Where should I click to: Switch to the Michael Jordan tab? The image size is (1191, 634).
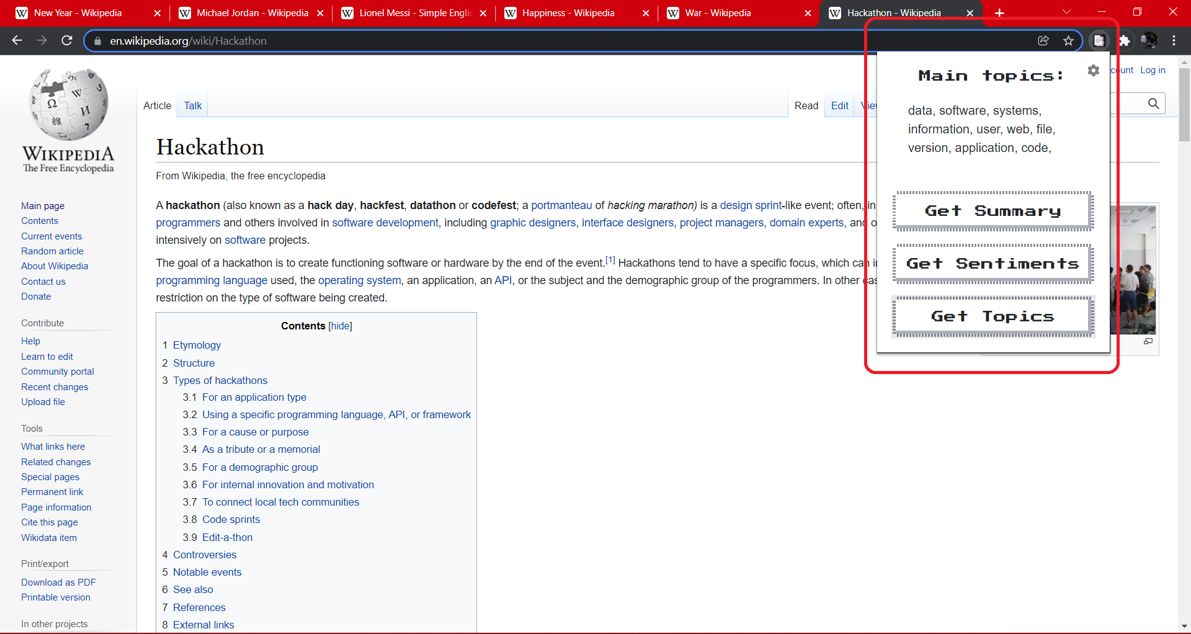point(252,13)
